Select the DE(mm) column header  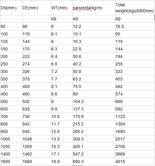pyautogui.click(x=37, y=8)
